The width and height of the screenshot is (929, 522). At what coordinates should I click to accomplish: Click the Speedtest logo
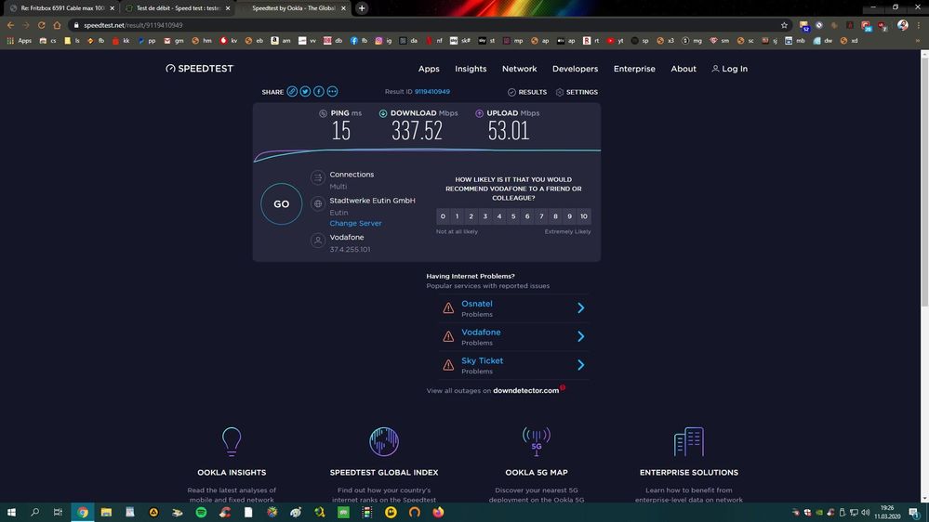(200, 69)
